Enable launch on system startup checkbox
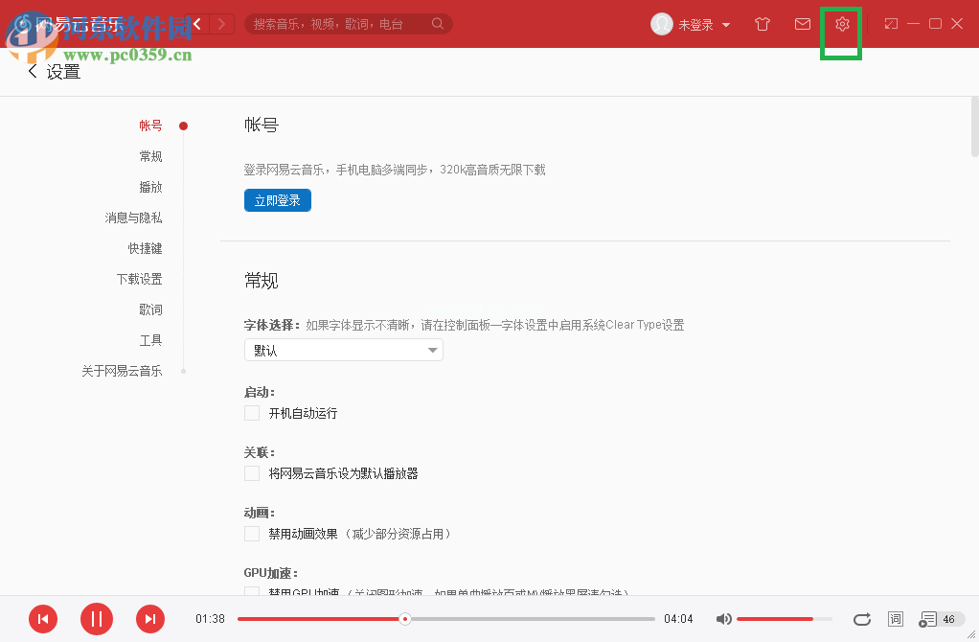The height and width of the screenshot is (642, 979). (x=252, y=413)
